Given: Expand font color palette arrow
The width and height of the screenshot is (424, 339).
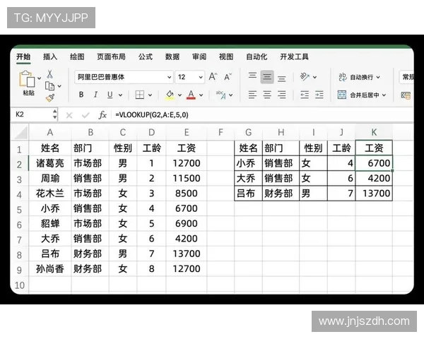Looking at the screenshot, I should point(201,95).
